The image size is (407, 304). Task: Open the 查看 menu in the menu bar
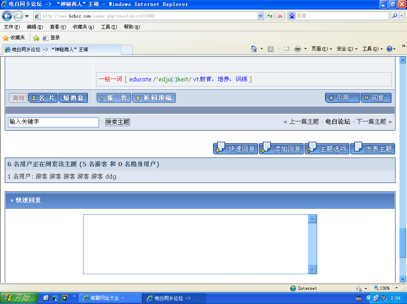tap(58, 27)
